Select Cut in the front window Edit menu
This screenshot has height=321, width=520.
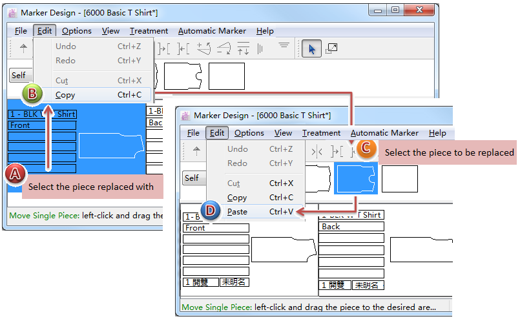(233, 183)
